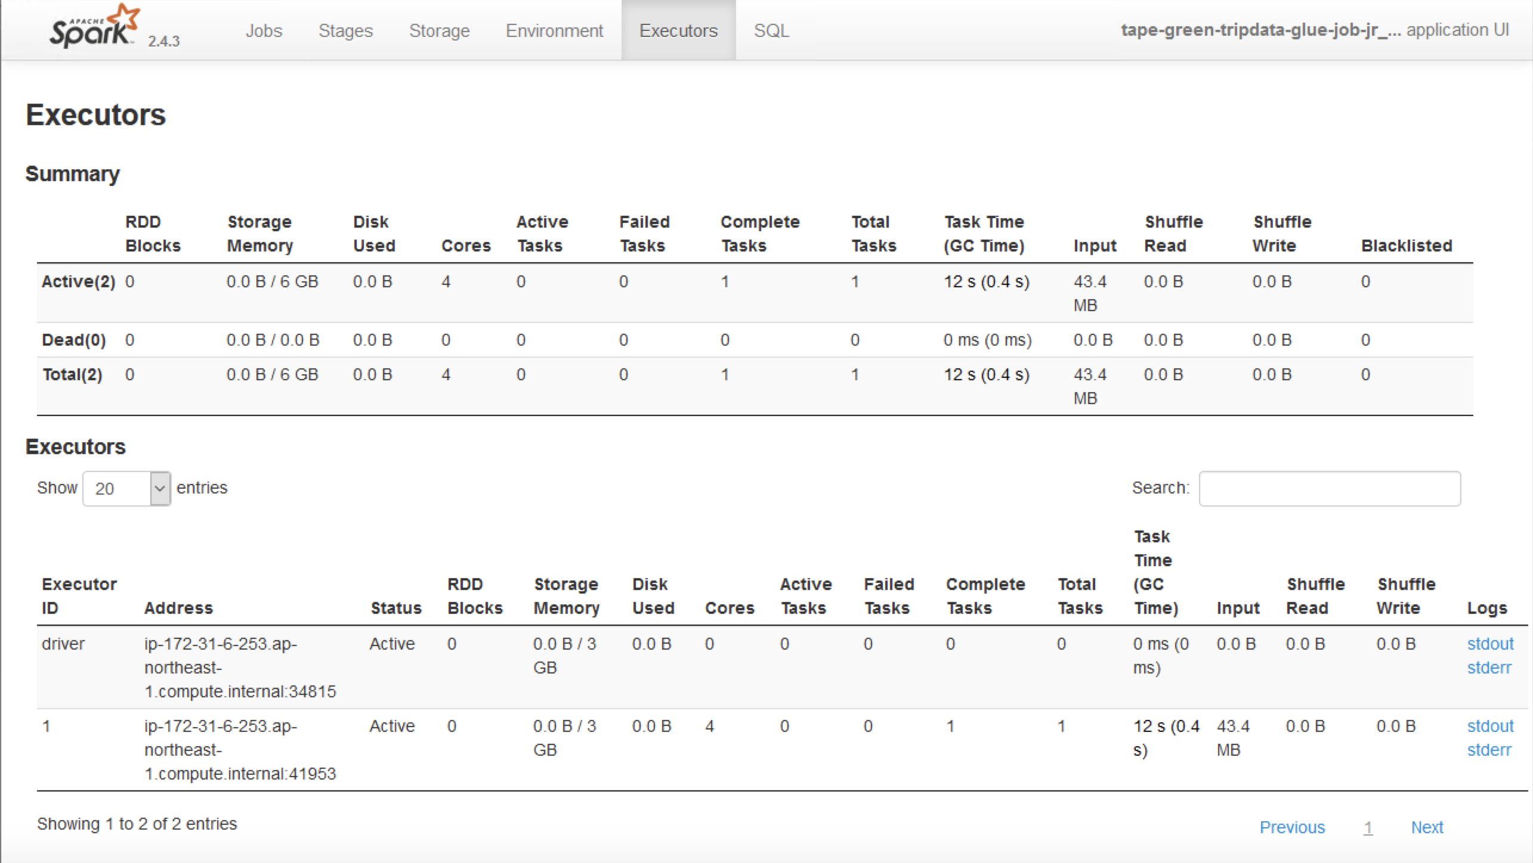Open the Jobs tab
The image size is (1533, 863).
264,30
